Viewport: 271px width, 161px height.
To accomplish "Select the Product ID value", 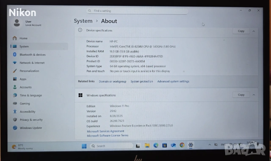I will point(127,61).
